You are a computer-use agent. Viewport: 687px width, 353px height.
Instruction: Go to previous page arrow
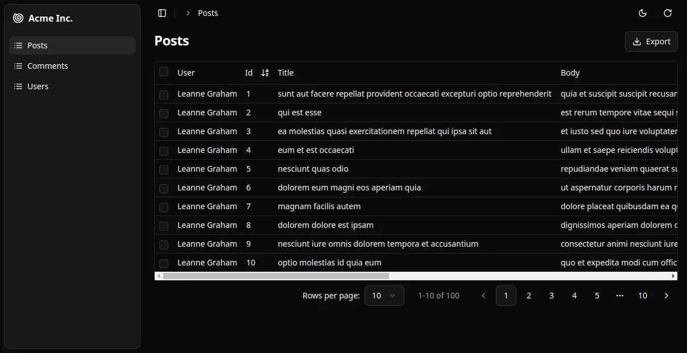pyautogui.click(x=483, y=296)
